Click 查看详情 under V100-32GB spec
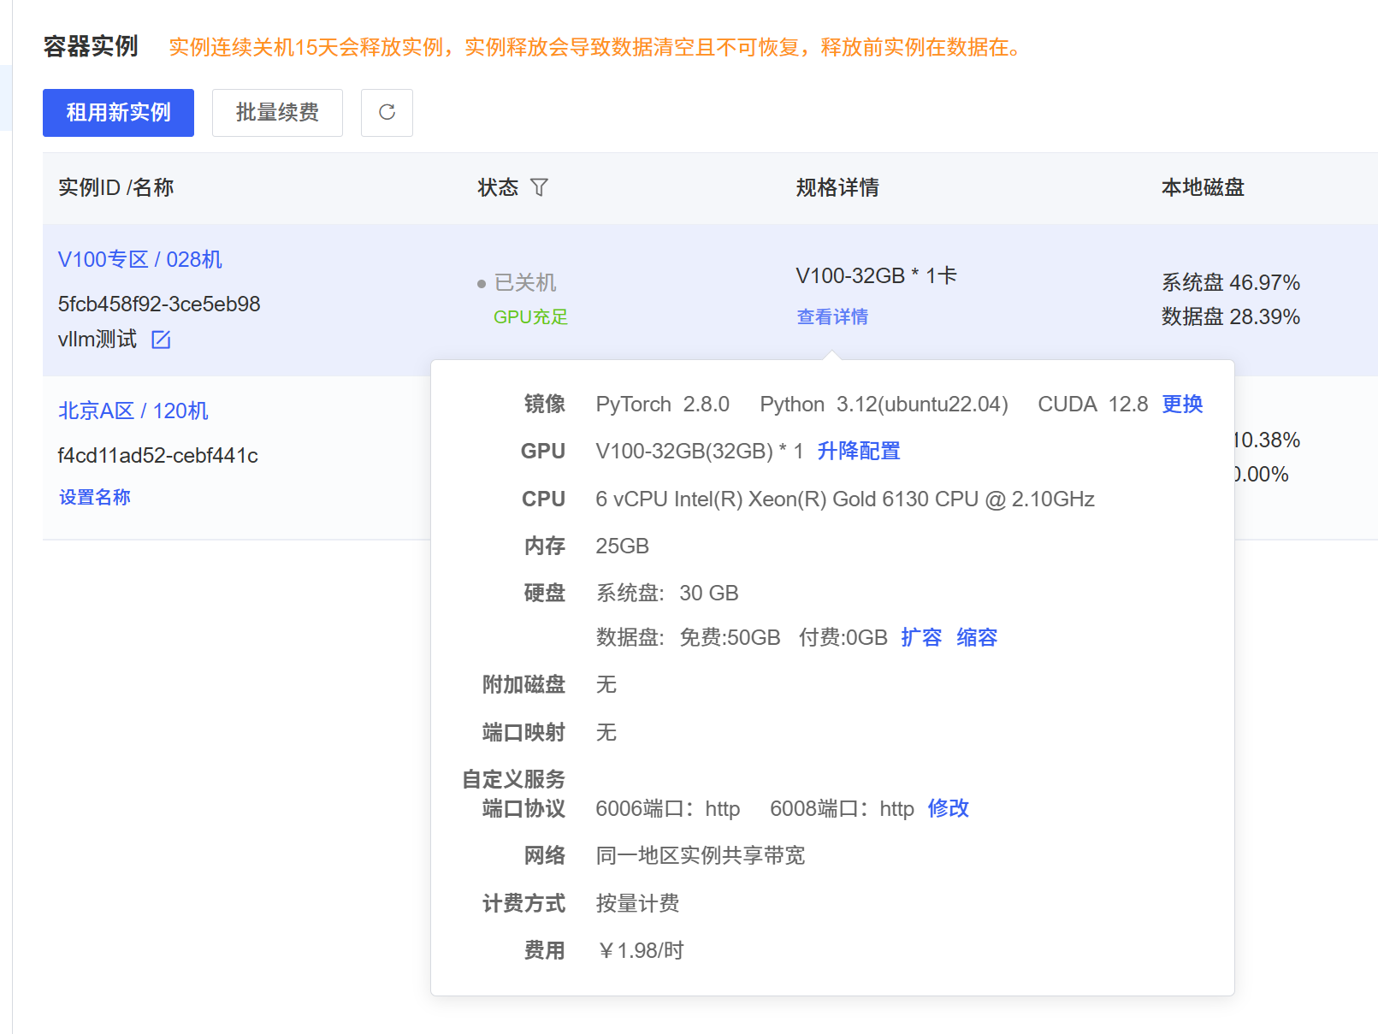Image resolution: width=1378 pixels, height=1034 pixels. pos(832,316)
